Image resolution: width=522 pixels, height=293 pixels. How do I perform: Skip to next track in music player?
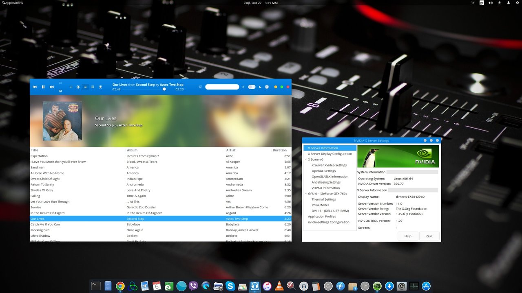[x=52, y=87]
